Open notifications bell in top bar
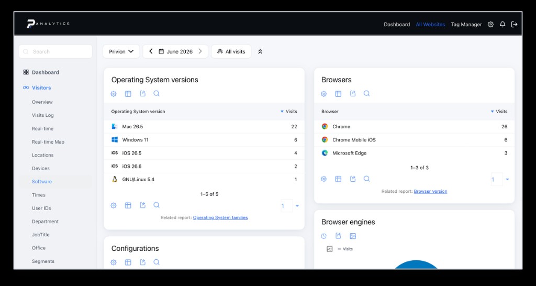The width and height of the screenshot is (536, 286). click(502, 24)
